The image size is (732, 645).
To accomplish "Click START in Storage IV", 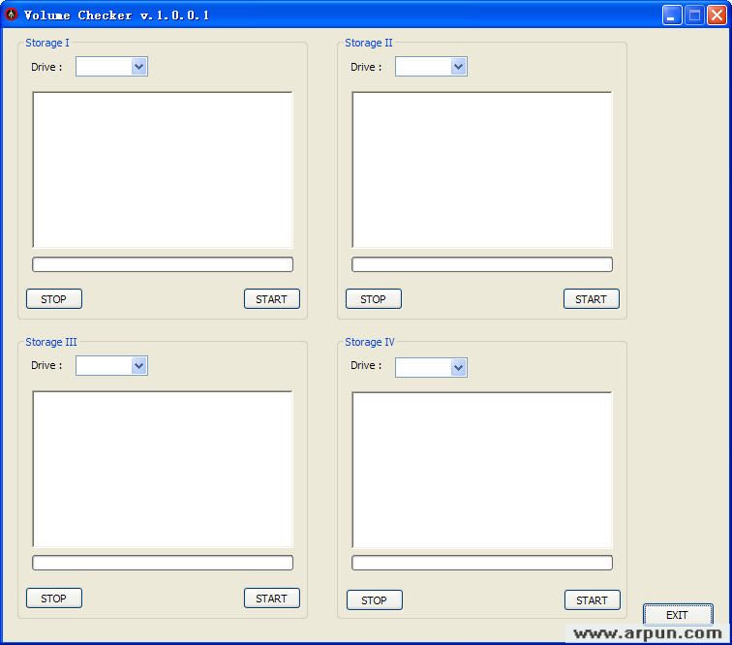I will (593, 600).
